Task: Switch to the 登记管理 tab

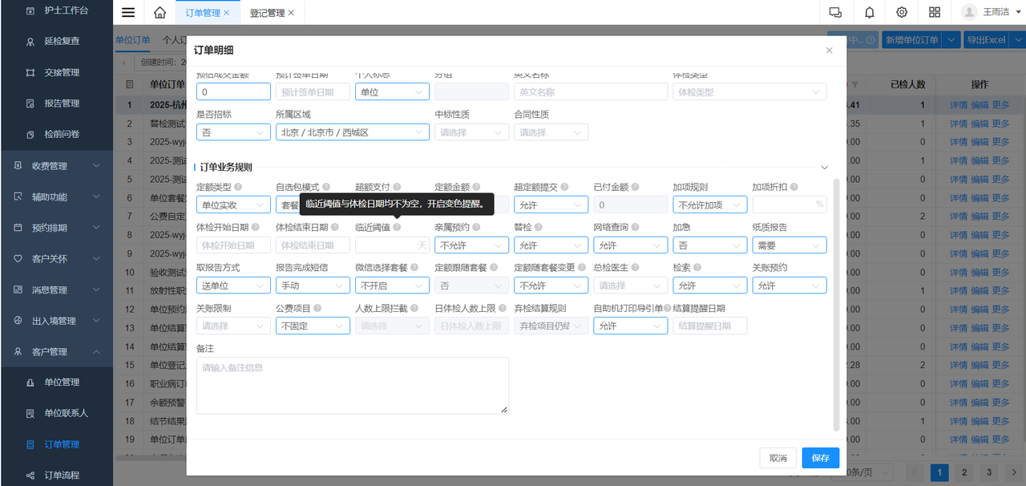Action: 267,13
